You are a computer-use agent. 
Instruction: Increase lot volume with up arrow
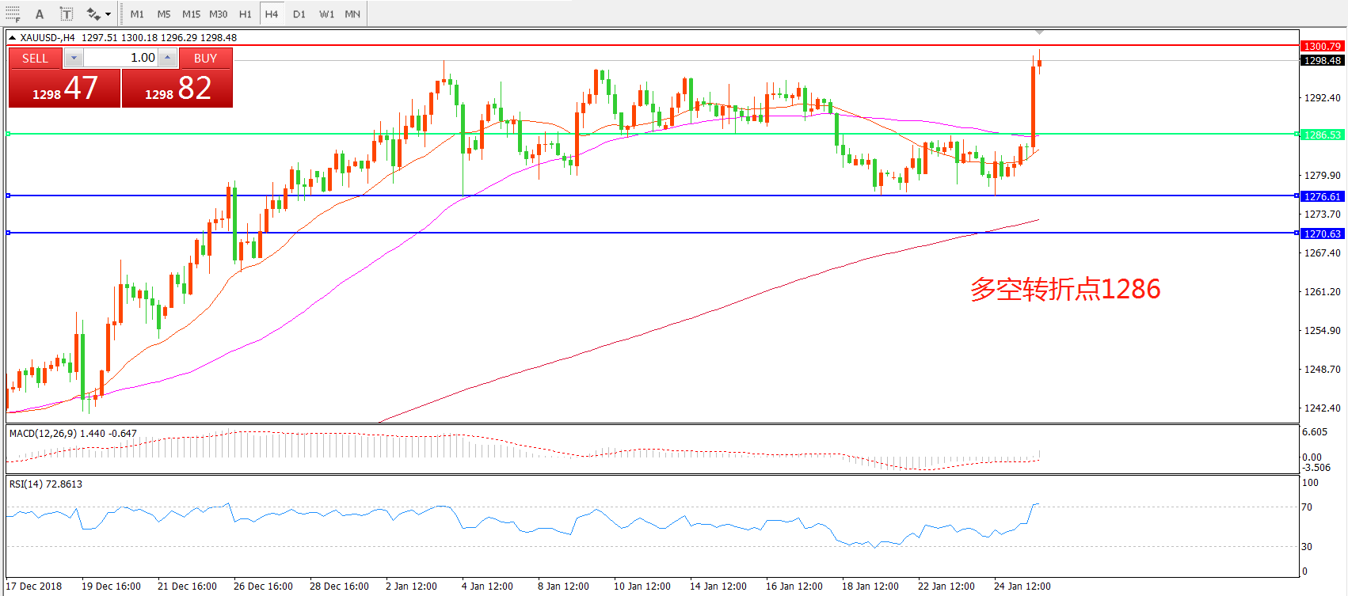tap(168, 58)
